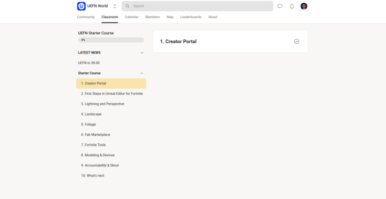Open the 5. Foliage lesson
386x199 pixels.
[88, 124]
